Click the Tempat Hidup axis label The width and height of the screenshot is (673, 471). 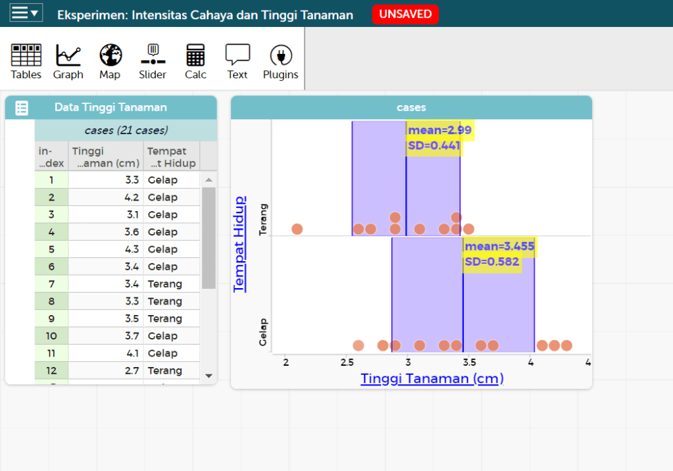[x=239, y=243]
